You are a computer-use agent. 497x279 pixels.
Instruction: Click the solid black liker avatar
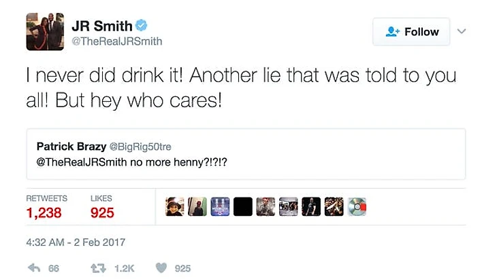coord(243,207)
